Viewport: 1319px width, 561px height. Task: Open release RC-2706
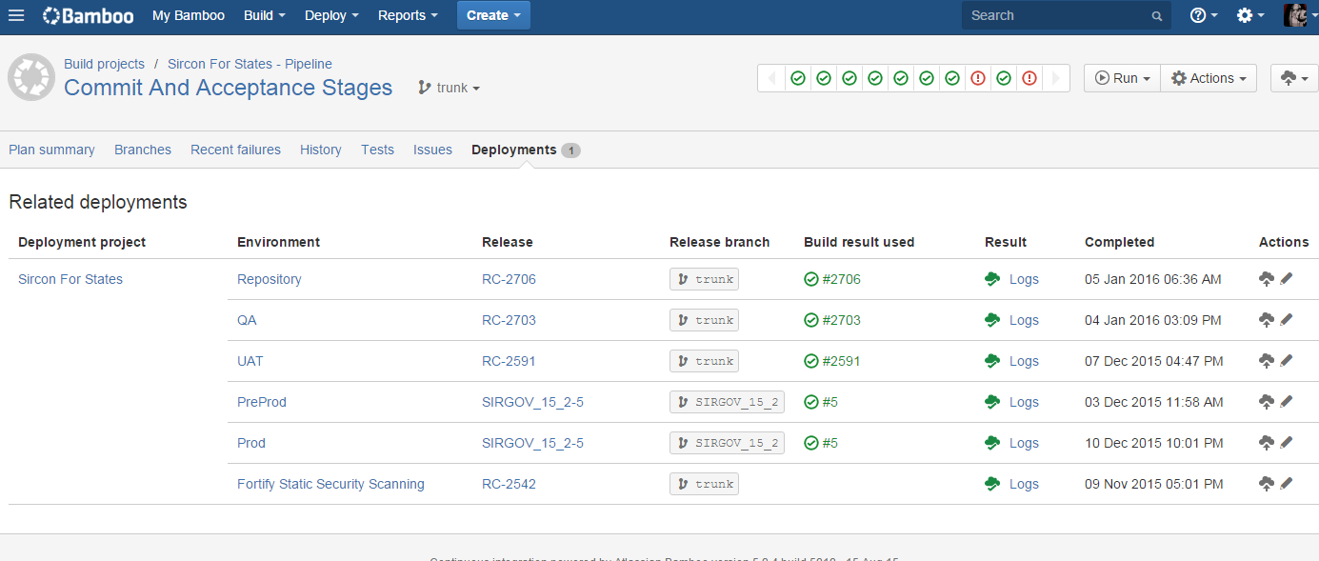click(509, 279)
